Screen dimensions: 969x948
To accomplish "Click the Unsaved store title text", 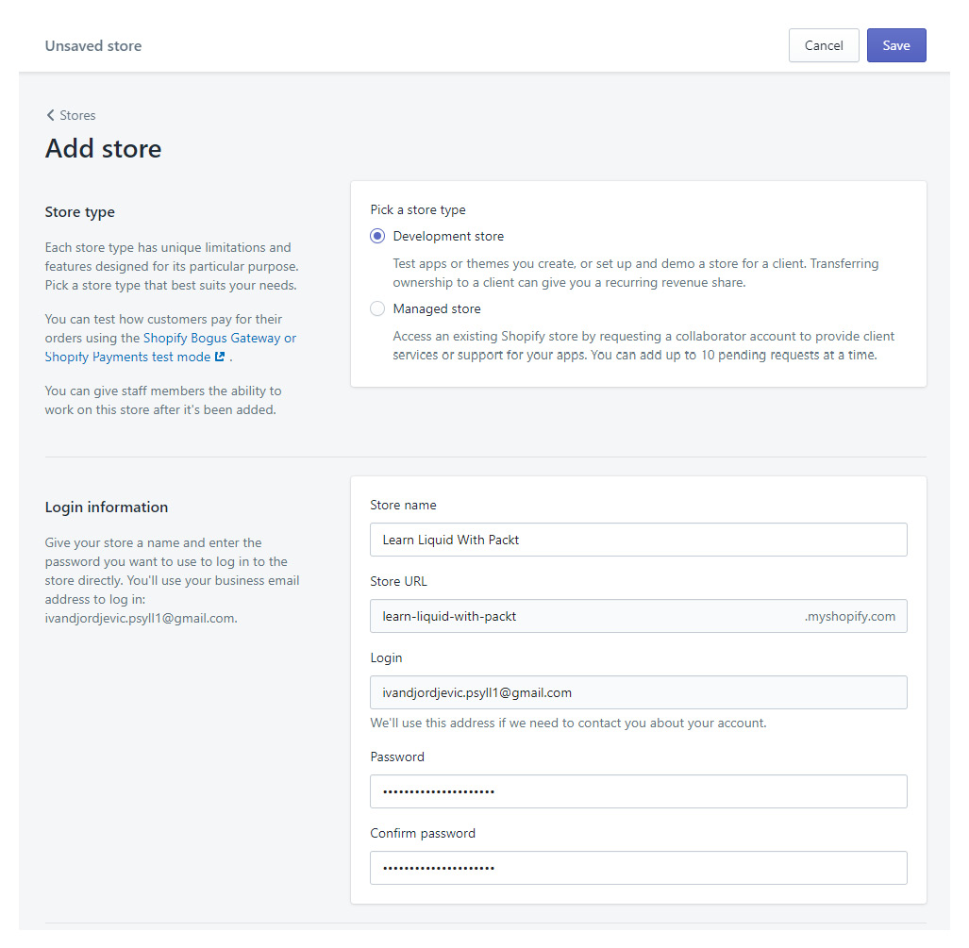I will click(x=93, y=45).
